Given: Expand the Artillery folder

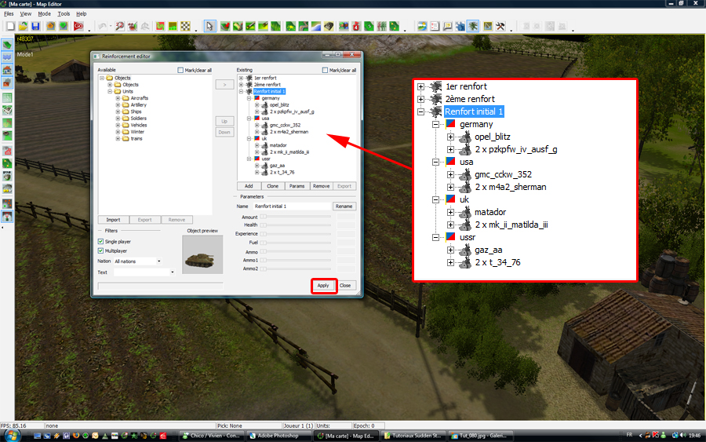Looking at the screenshot, I should tap(118, 105).
